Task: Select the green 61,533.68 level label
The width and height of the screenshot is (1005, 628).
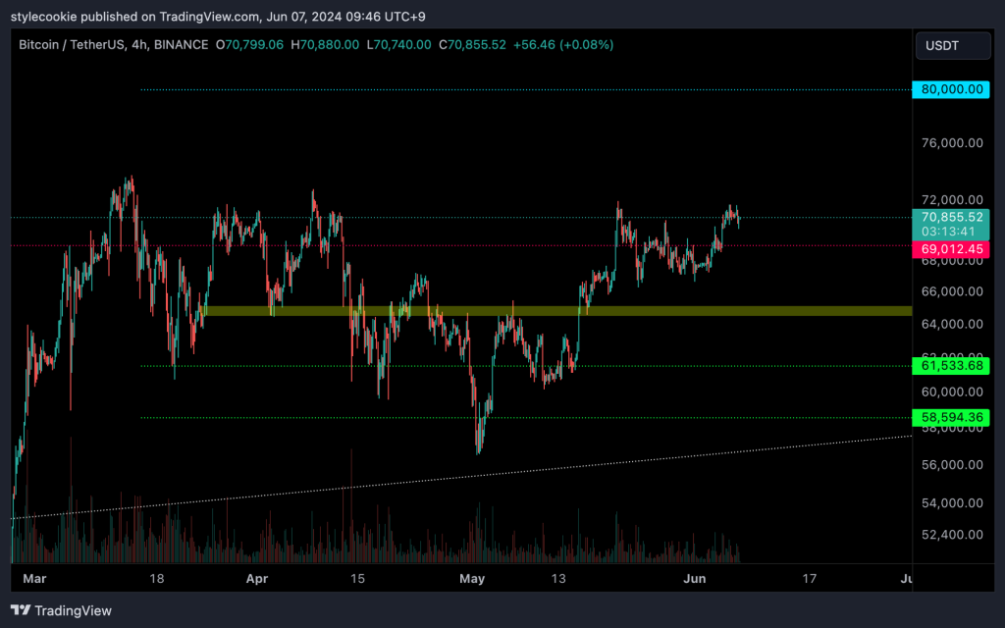Action: tap(950, 366)
